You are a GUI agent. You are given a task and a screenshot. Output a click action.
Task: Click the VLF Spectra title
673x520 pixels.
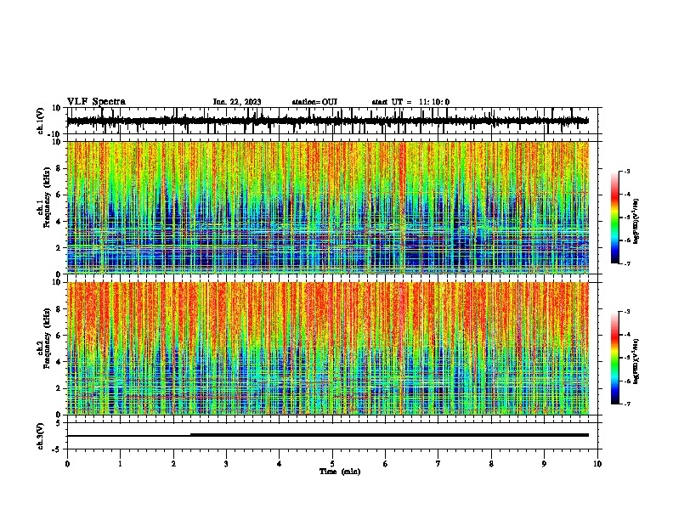tap(96, 102)
